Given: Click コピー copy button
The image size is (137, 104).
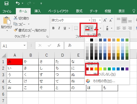Looking at the screenshot, I should tap(19, 24).
